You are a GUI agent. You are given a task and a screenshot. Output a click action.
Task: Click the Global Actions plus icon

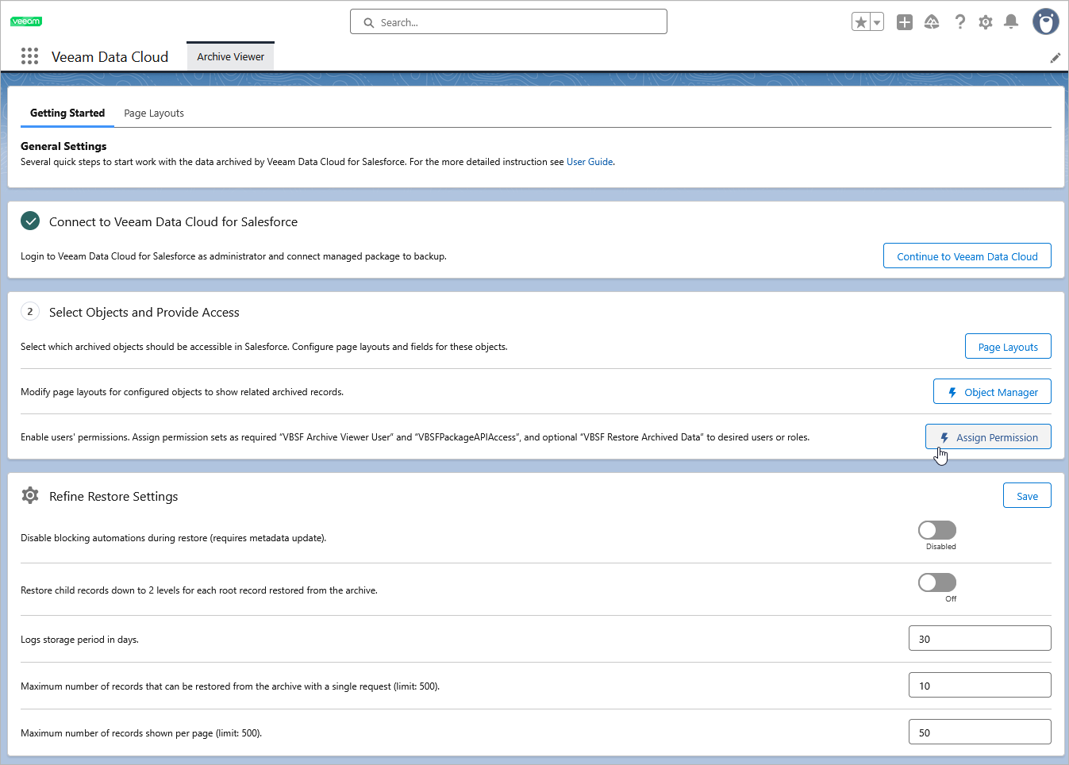[x=905, y=22]
